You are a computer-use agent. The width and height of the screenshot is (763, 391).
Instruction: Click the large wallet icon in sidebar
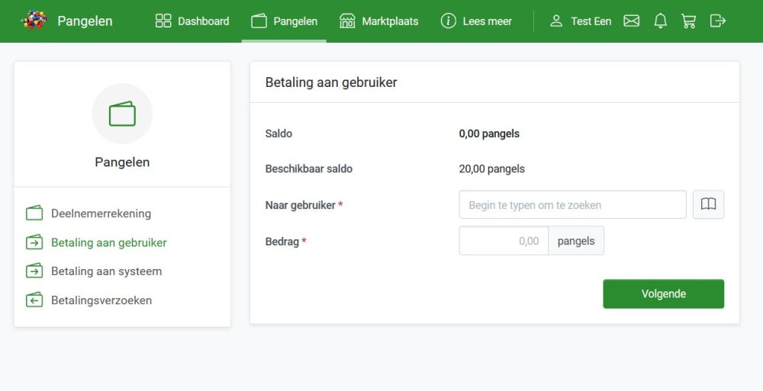[x=122, y=114]
